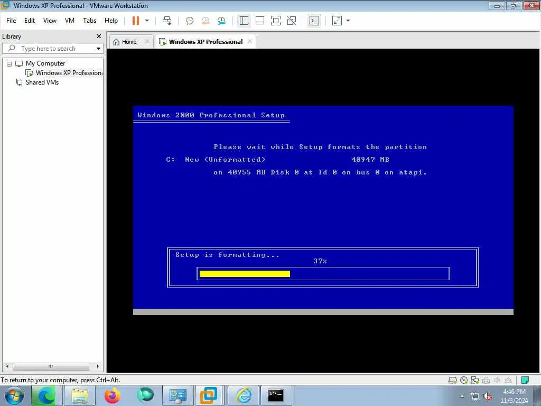Launch Internet Explorer from the taskbar
Viewport: 541px width, 406px height.
point(243,395)
